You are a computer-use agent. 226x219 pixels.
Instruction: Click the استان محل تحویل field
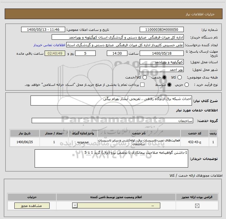pyautogui.click(x=161, y=62)
